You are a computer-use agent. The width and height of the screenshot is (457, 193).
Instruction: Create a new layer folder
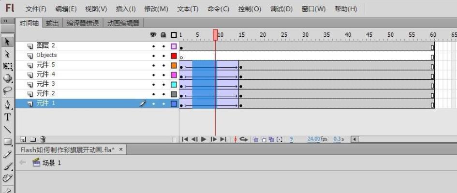(x=33, y=139)
